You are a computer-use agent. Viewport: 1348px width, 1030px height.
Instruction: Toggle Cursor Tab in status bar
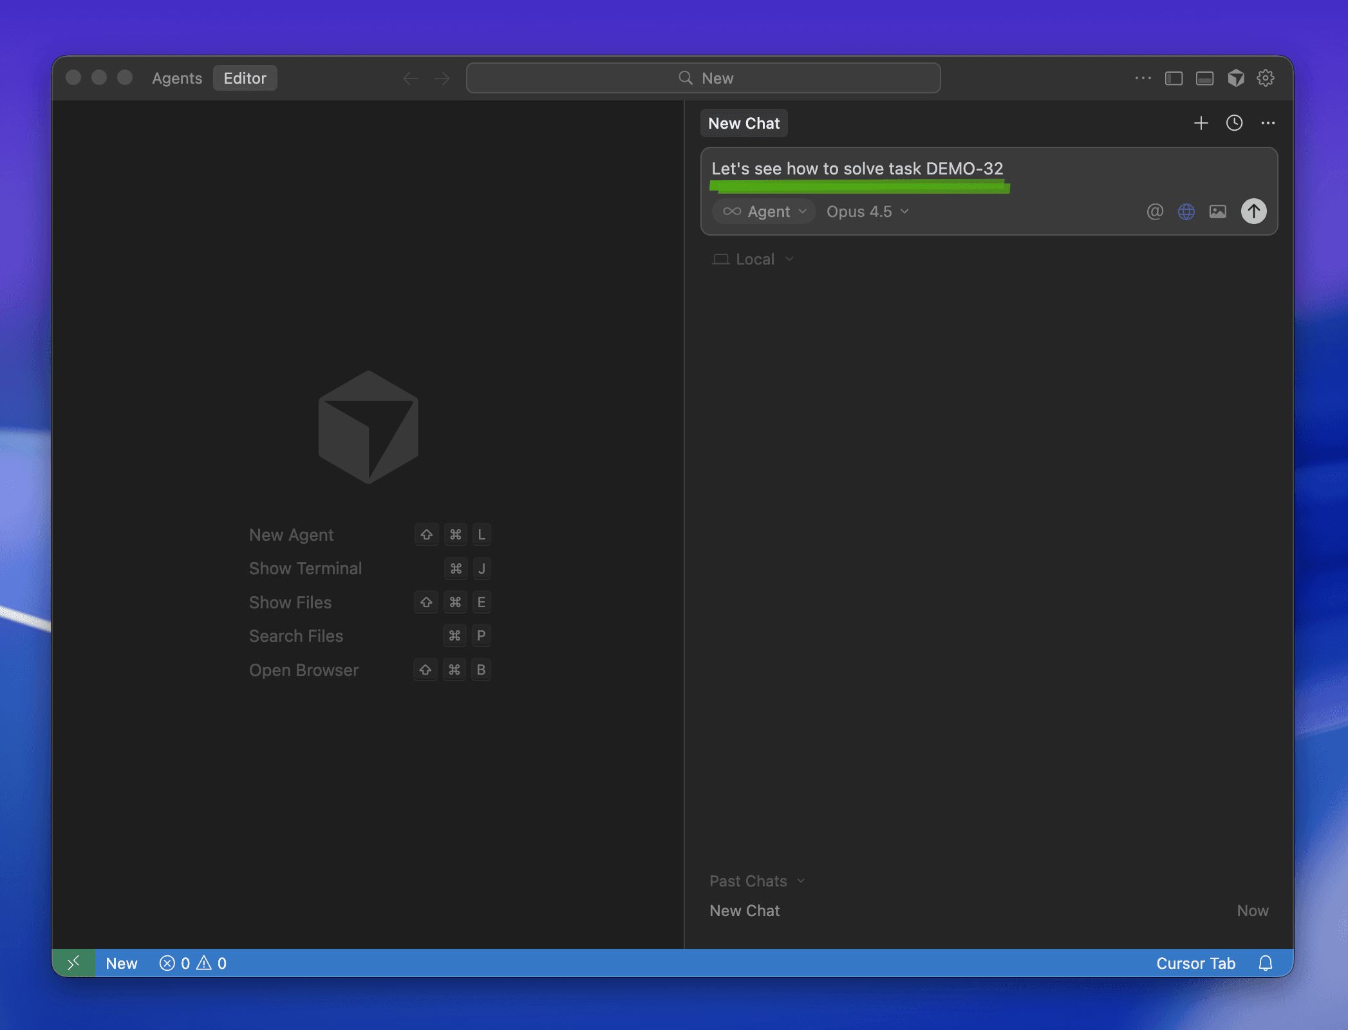point(1195,963)
